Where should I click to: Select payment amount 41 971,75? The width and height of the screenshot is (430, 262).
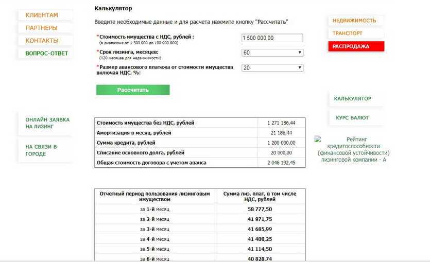[260, 219]
